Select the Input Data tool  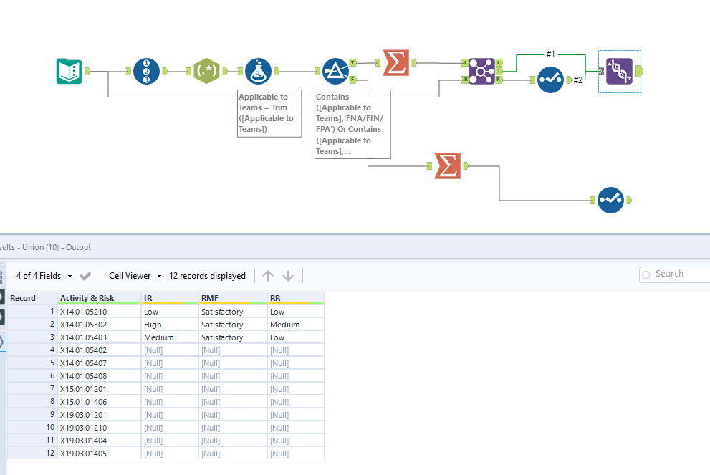68,71
